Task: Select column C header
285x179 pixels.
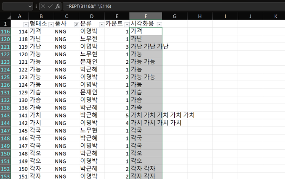Action: click(x=67, y=16)
